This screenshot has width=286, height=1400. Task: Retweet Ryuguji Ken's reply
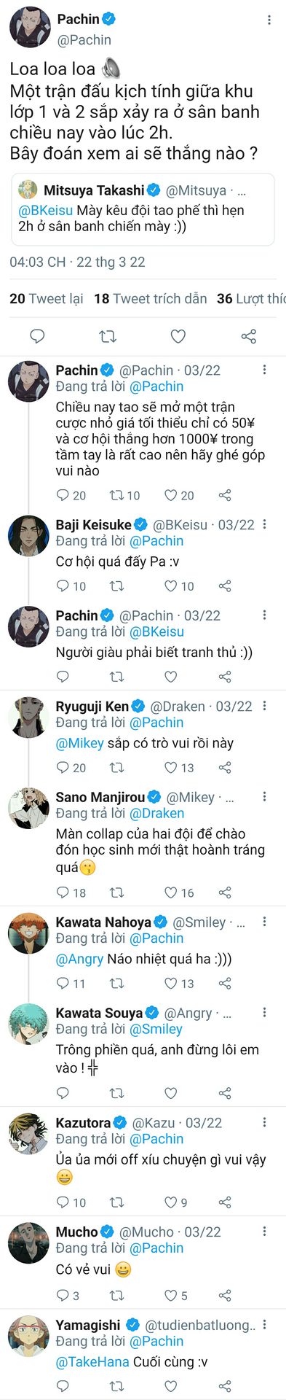116,767
